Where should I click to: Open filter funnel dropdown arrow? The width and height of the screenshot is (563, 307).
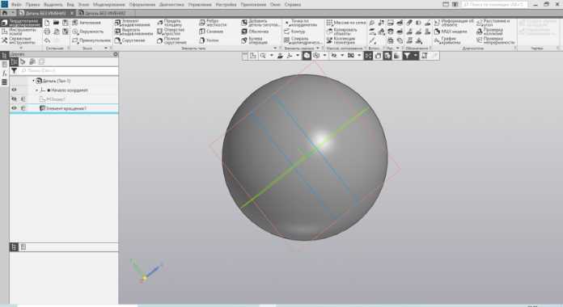[416, 56]
